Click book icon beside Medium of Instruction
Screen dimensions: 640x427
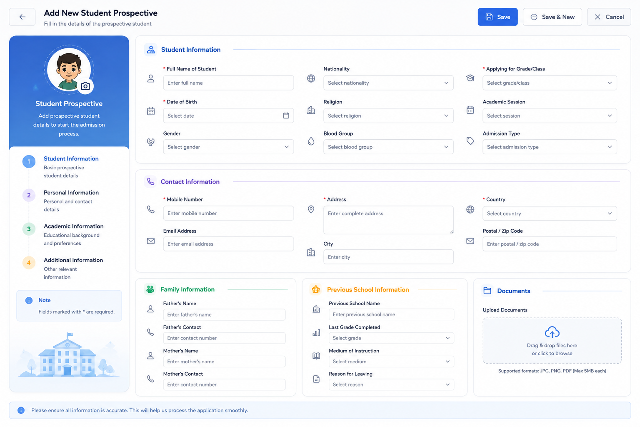click(x=316, y=356)
